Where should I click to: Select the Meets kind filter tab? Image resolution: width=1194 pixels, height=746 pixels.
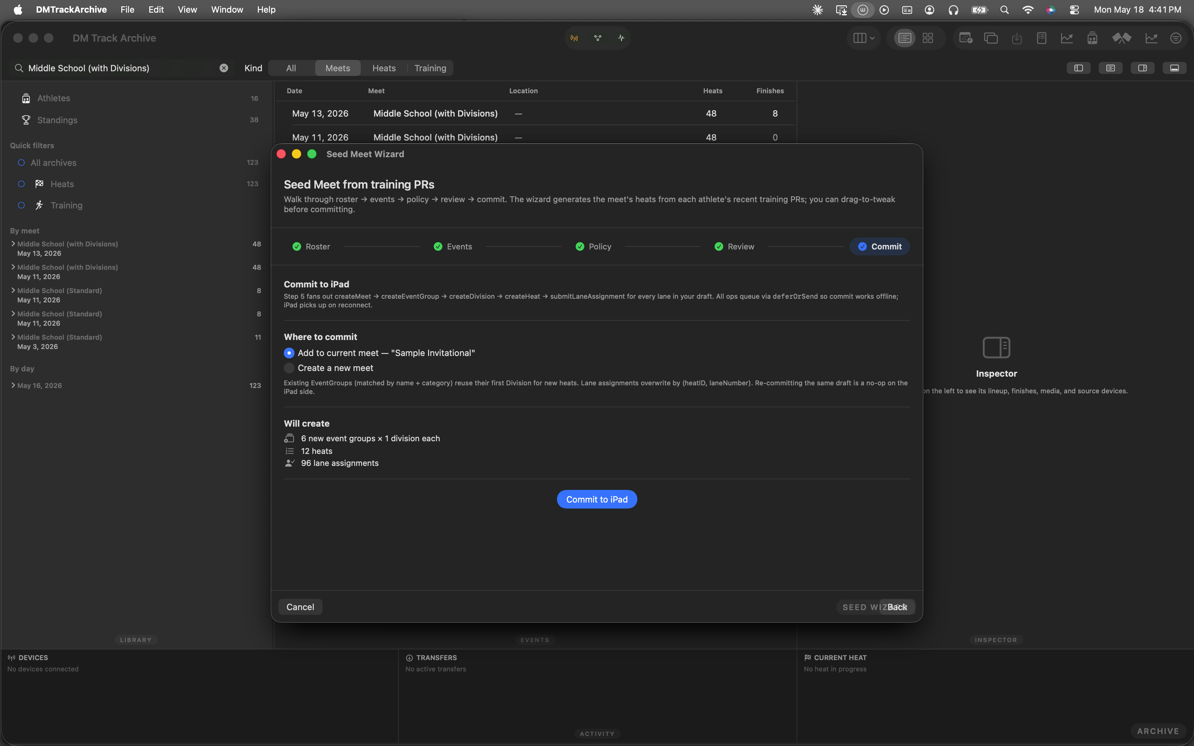pyautogui.click(x=337, y=68)
